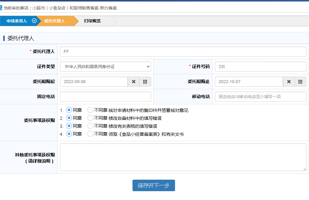Select 同意 for item 2 修改自备材料
This screenshot has width=309, height=200.
(x=69, y=118)
